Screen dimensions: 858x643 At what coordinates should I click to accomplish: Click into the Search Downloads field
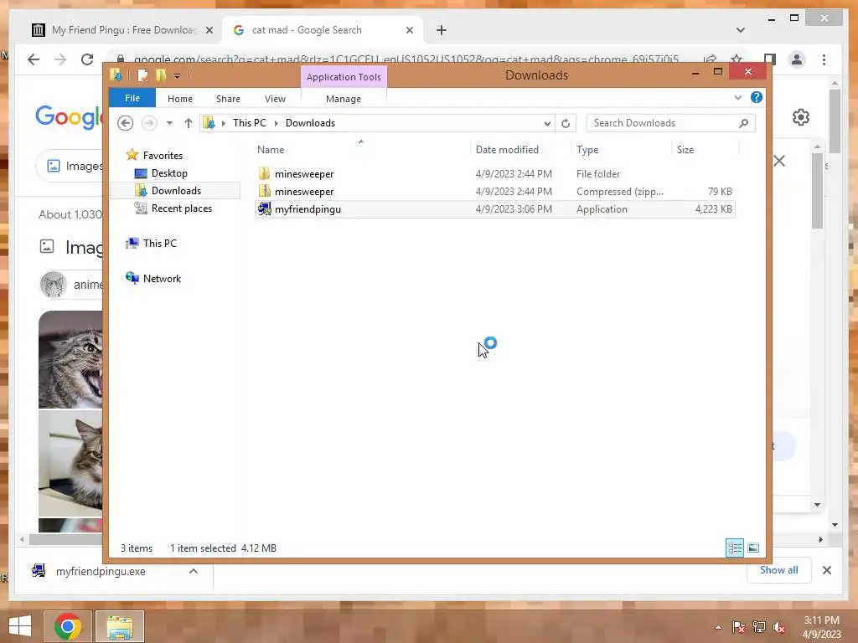670,123
